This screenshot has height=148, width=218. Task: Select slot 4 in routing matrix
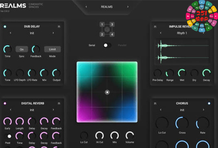[112, 34]
